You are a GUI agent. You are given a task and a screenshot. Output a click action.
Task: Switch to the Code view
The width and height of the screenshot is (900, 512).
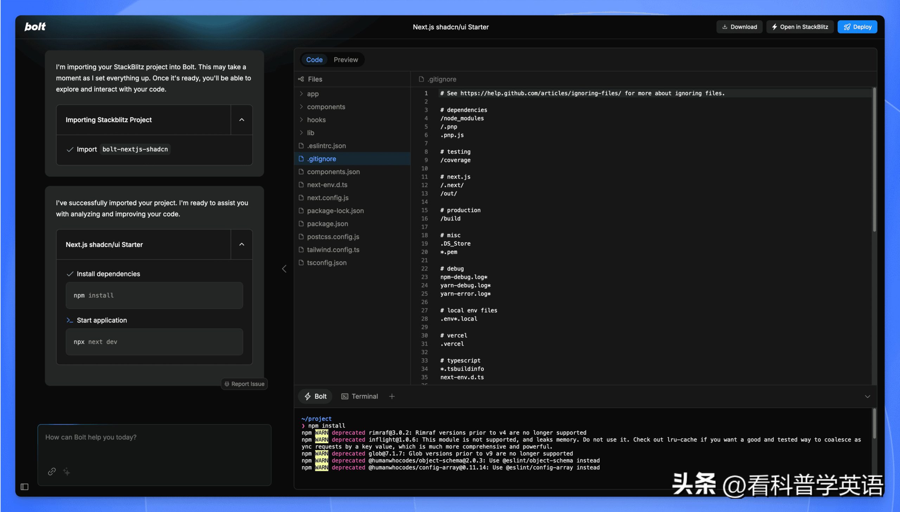(x=314, y=60)
